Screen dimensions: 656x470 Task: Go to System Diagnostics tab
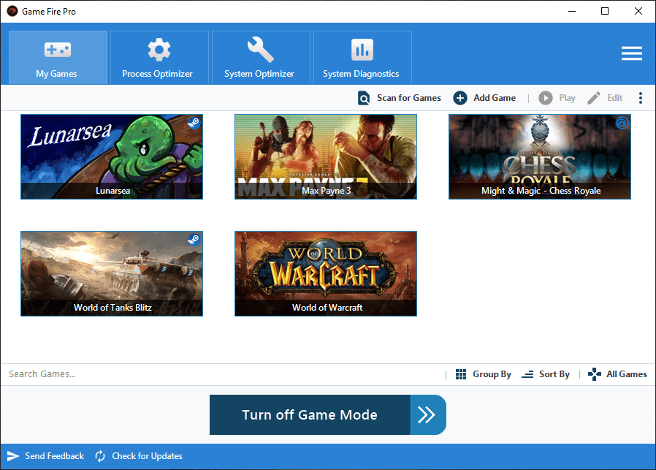362,57
